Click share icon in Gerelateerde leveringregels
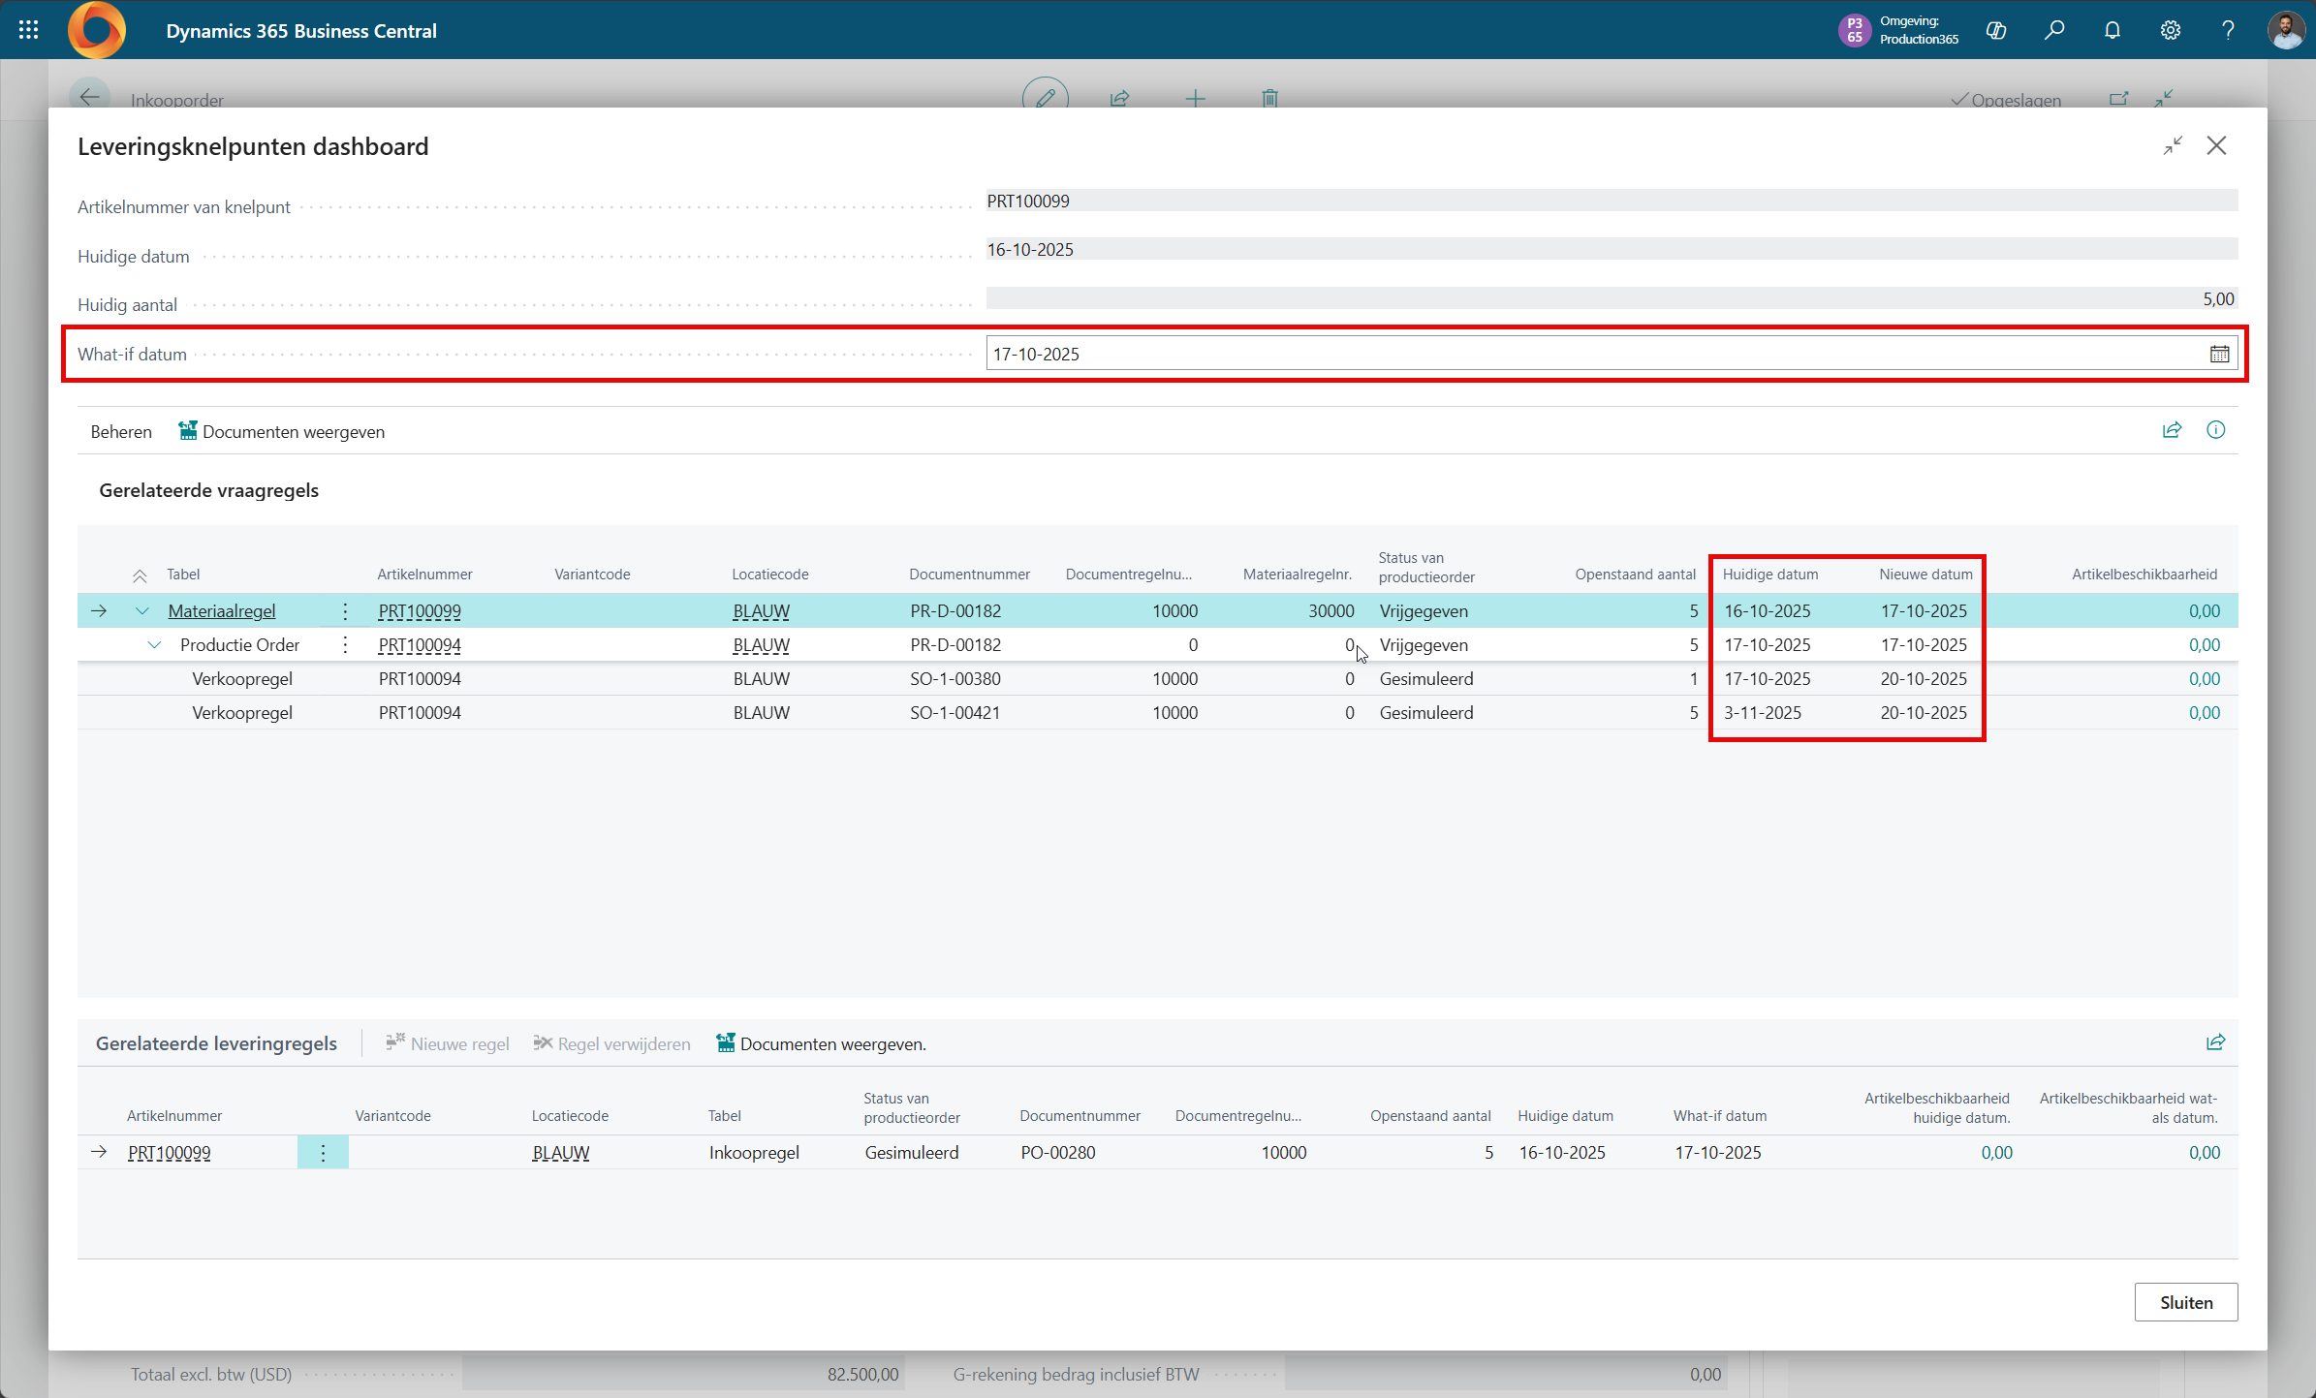Image resolution: width=2316 pixels, height=1398 pixels. coord(2215,1042)
